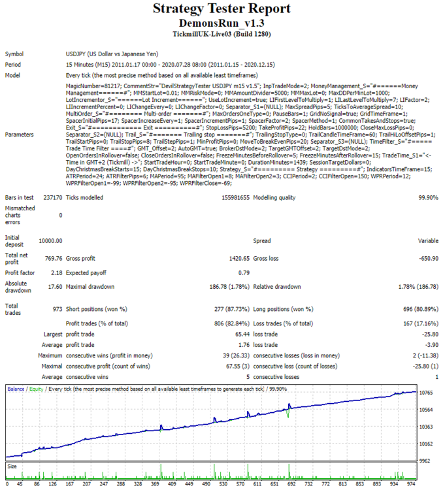Select the long positions value 696 (80.89%)
This screenshot has width=445, height=490.
tap(421, 309)
